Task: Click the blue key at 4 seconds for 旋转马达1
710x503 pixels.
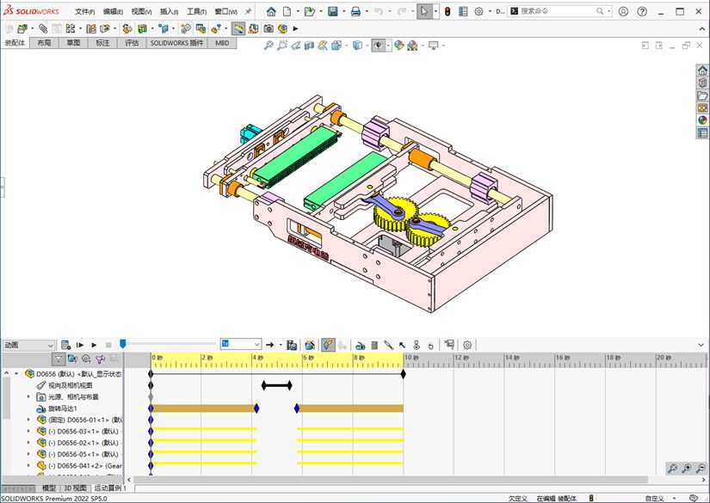Action: [x=256, y=408]
